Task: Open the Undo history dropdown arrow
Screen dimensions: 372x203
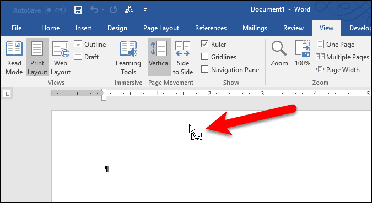Action: click(103, 10)
